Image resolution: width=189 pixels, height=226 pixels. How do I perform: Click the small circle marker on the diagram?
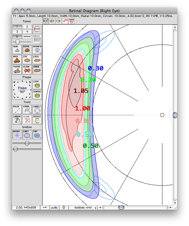(x=162, y=115)
